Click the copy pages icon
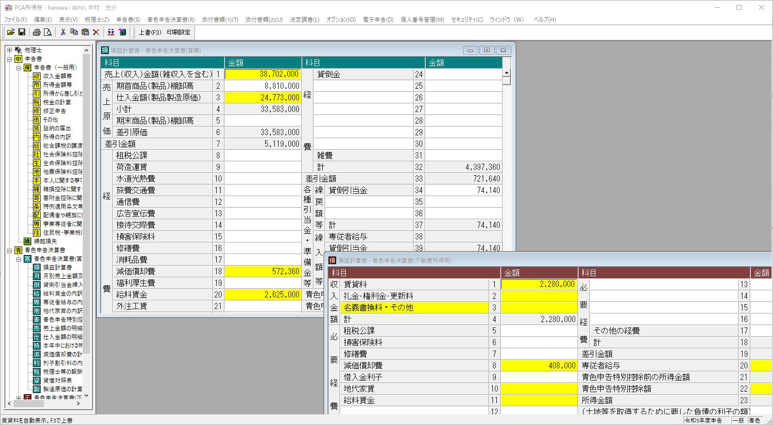773x425 pixels. coord(74,32)
